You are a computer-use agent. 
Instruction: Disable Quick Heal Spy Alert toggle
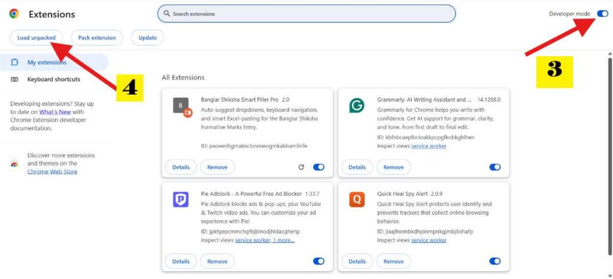coord(495,261)
